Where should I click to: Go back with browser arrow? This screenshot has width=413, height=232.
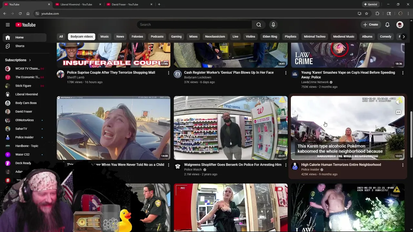(5, 14)
